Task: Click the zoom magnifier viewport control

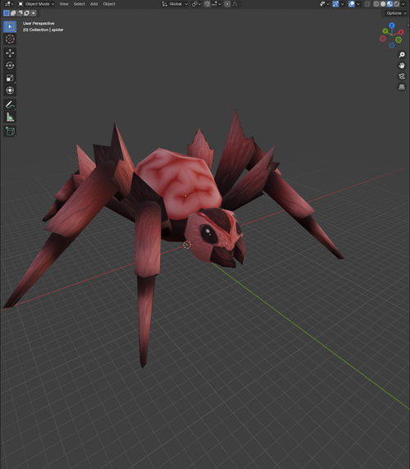Action: [x=402, y=55]
